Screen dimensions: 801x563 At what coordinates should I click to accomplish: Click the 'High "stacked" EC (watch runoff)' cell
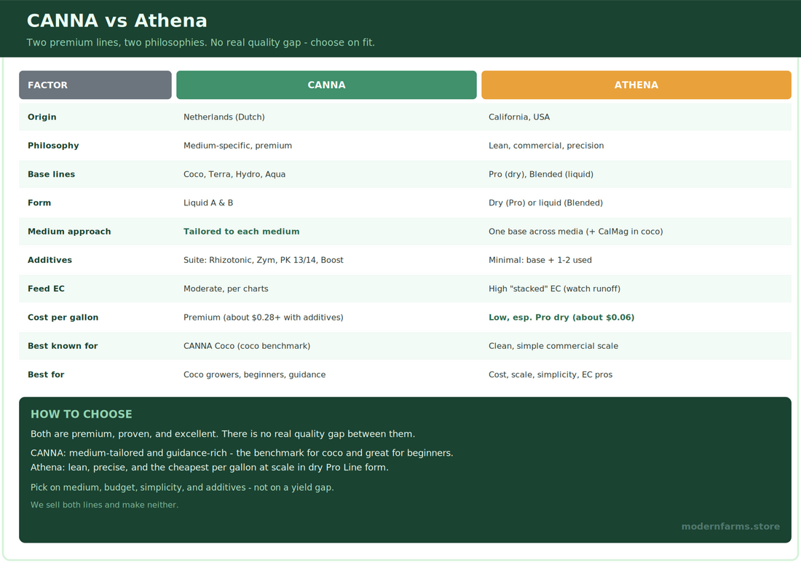coord(554,288)
